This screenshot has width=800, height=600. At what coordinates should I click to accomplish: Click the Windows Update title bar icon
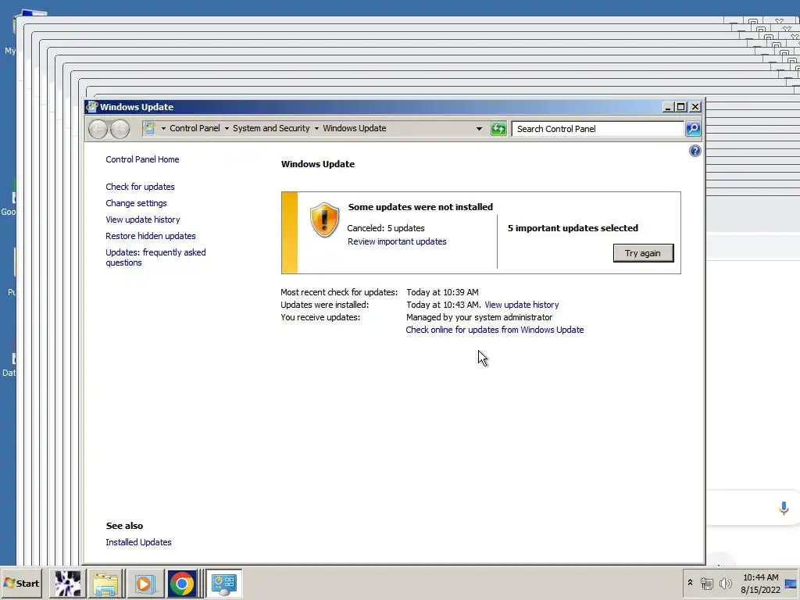coord(92,106)
